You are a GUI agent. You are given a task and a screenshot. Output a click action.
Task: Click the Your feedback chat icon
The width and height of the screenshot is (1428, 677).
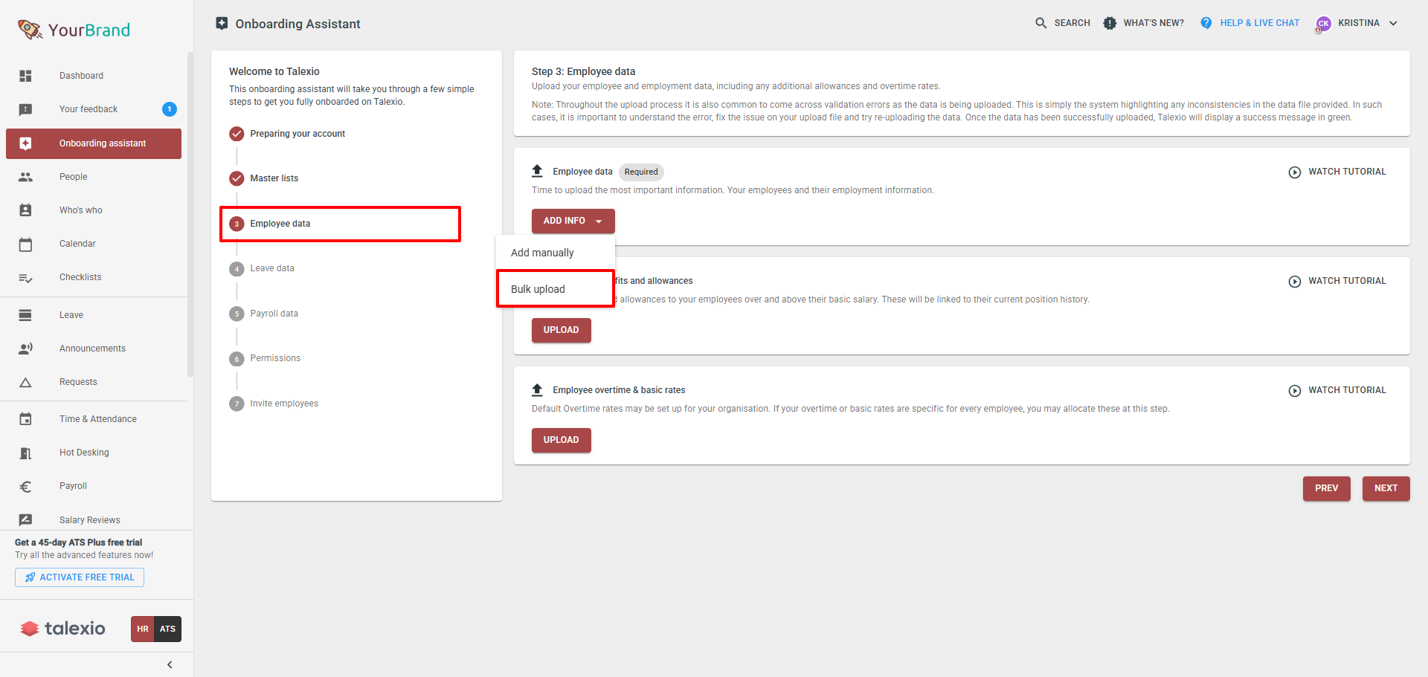tap(25, 109)
